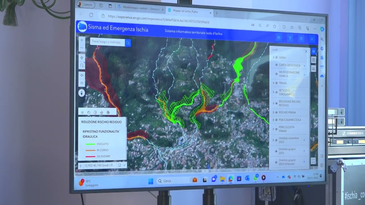Select the map rotate tool
Image resolution: width=365 pixels, height=205 pixels.
pyautogui.click(x=82, y=65)
